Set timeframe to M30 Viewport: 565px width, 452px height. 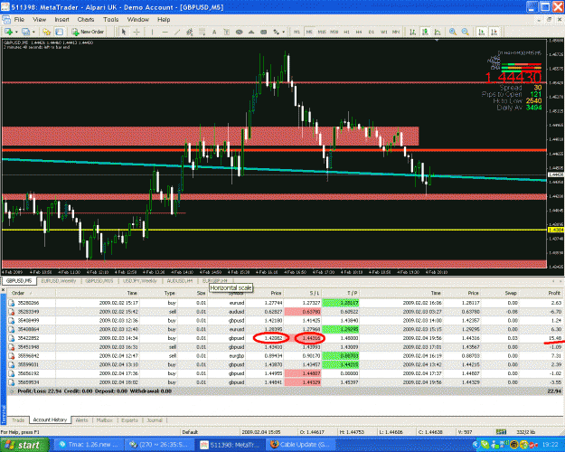334,32
